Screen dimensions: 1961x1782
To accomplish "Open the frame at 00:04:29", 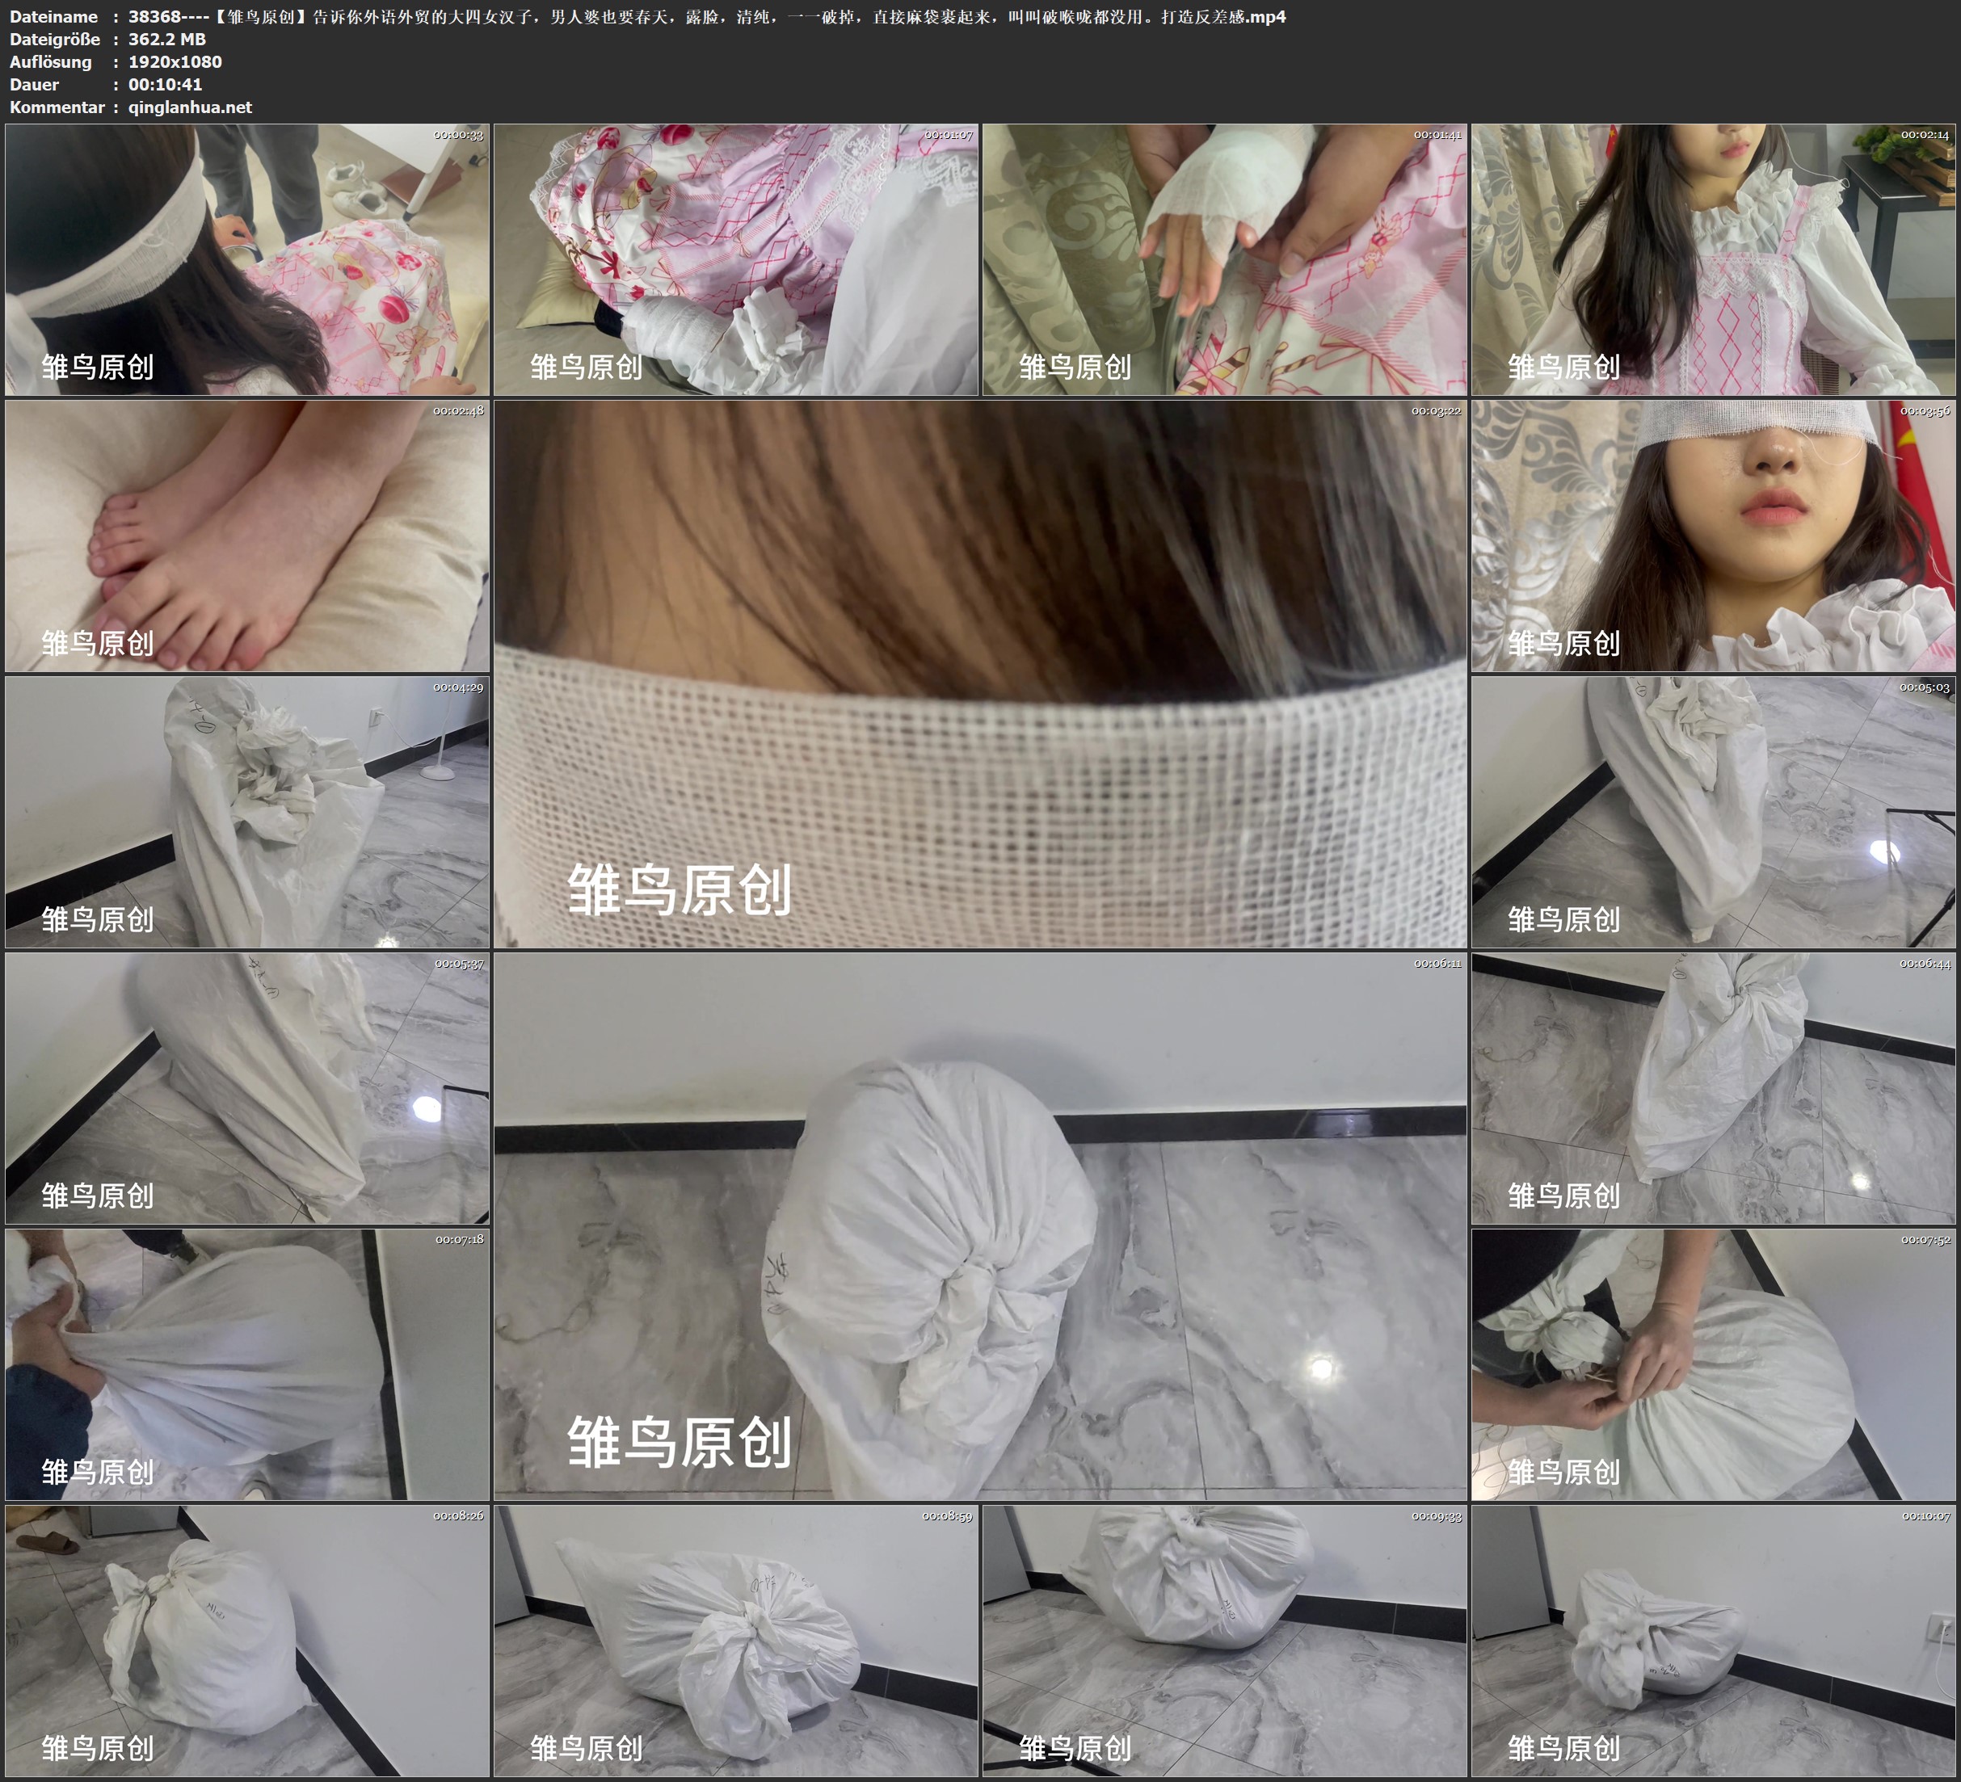I will click(x=247, y=811).
